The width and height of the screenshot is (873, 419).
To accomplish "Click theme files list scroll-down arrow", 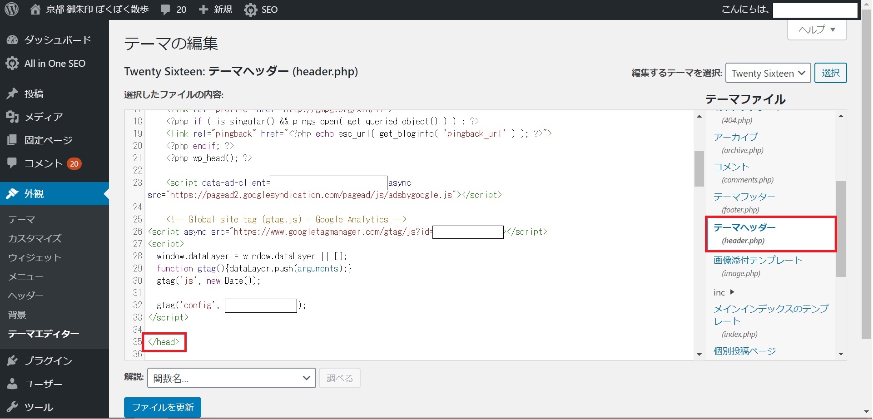I will 841,354.
